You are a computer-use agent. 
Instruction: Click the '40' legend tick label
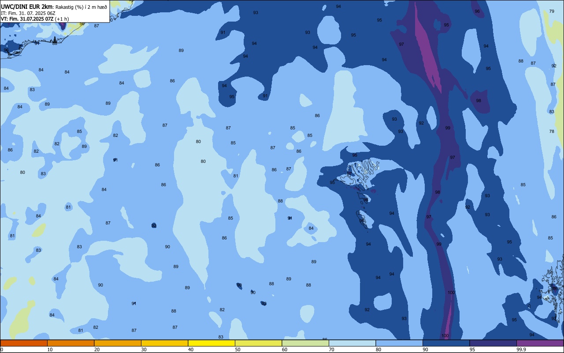(191, 349)
